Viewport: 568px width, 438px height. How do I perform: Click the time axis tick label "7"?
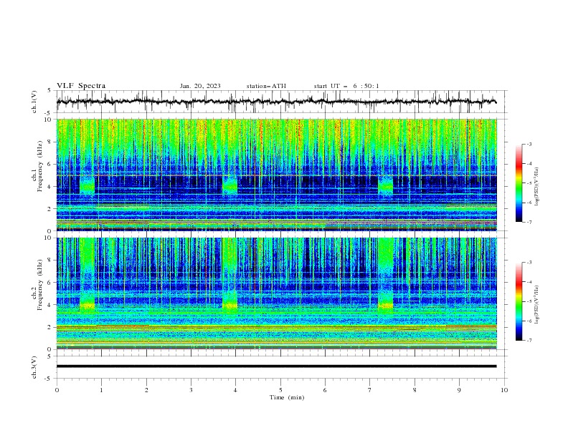coord(370,390)
